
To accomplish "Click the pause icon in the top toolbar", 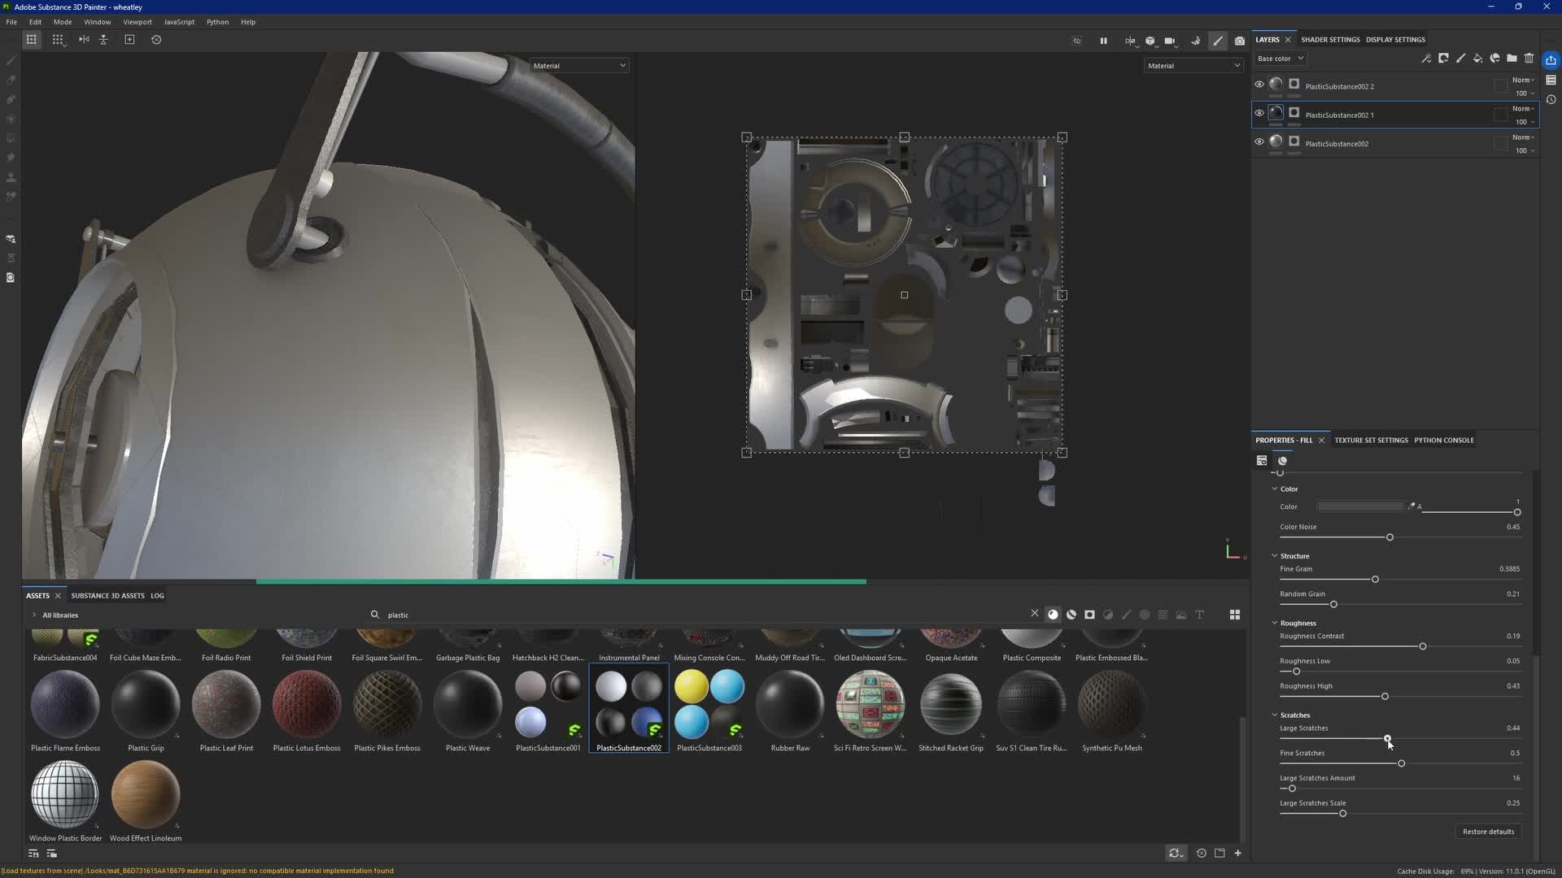I will tap(1103, 41).
